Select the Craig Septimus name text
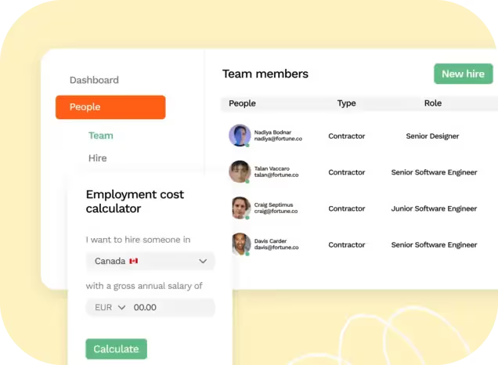Viewport: 498px width, 365px height. pos(273,204)
